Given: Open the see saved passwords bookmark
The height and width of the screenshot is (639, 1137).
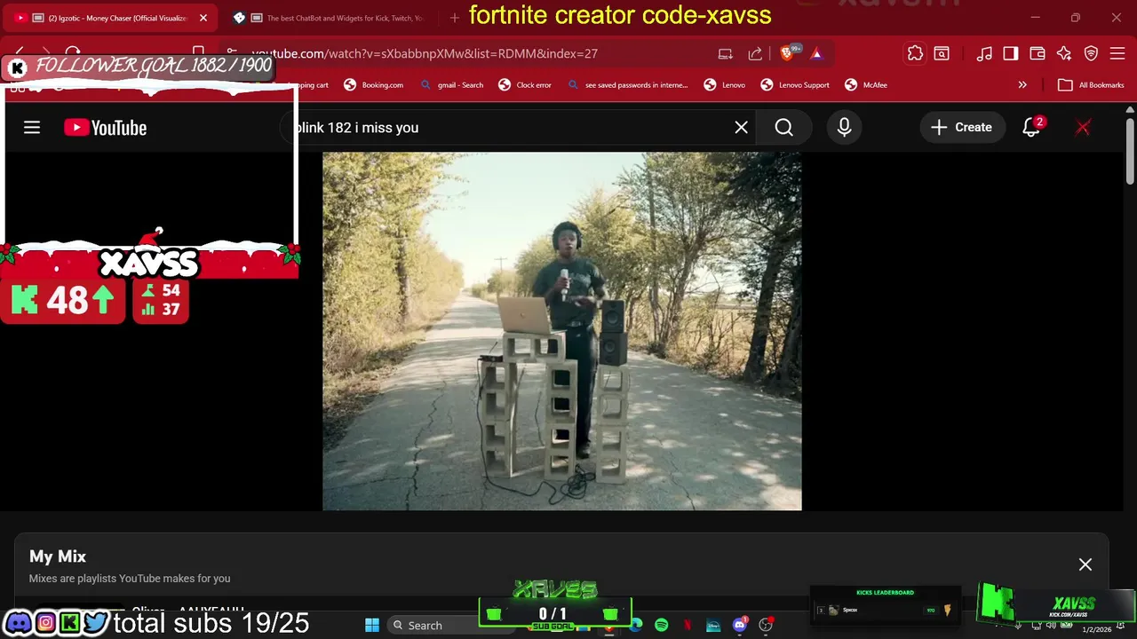Looking at the screenshot, I should coord(627,85).
